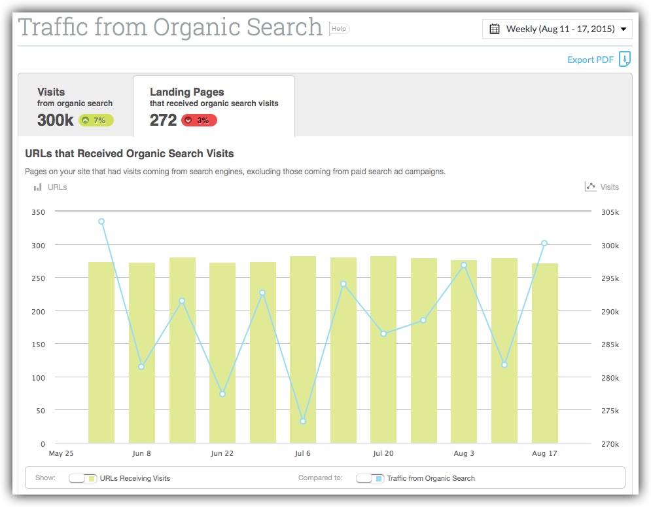
Task: Click the Export PDF download icon
Action: click(624, 59)
